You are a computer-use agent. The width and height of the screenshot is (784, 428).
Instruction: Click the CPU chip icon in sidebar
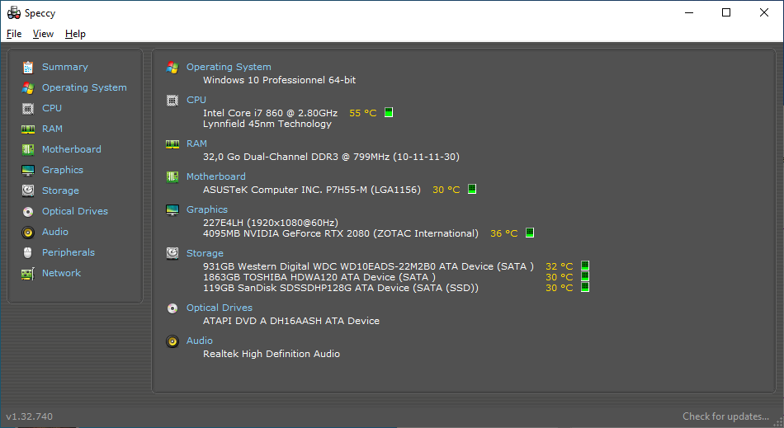[28, 108]
